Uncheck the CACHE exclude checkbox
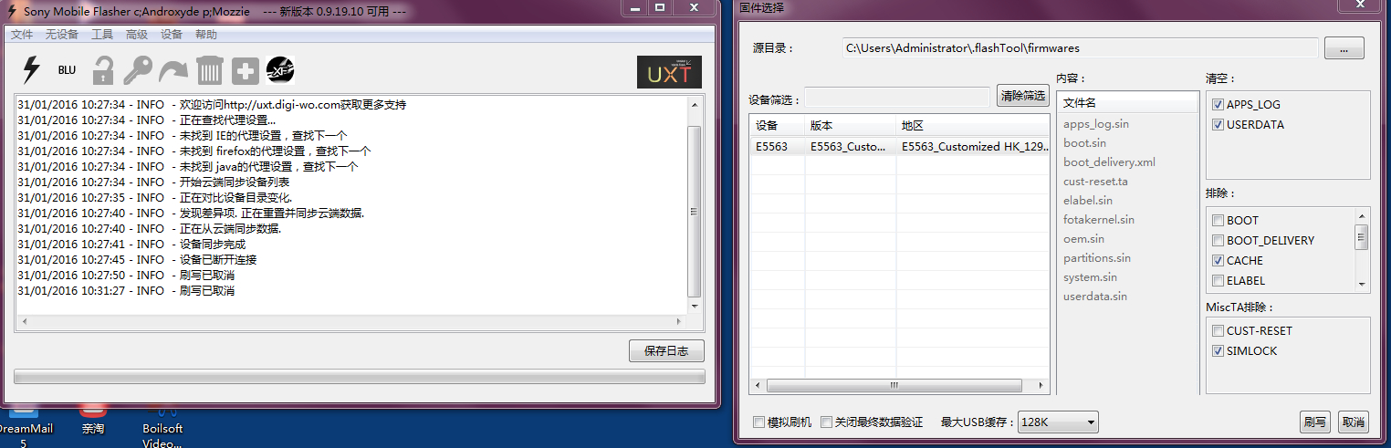1391x448 pixels. pyautogui.click(x=1218, y=260)
